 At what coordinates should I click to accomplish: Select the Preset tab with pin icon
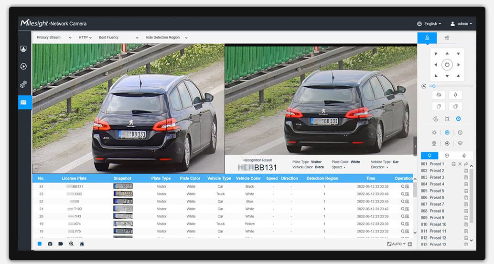430,155
